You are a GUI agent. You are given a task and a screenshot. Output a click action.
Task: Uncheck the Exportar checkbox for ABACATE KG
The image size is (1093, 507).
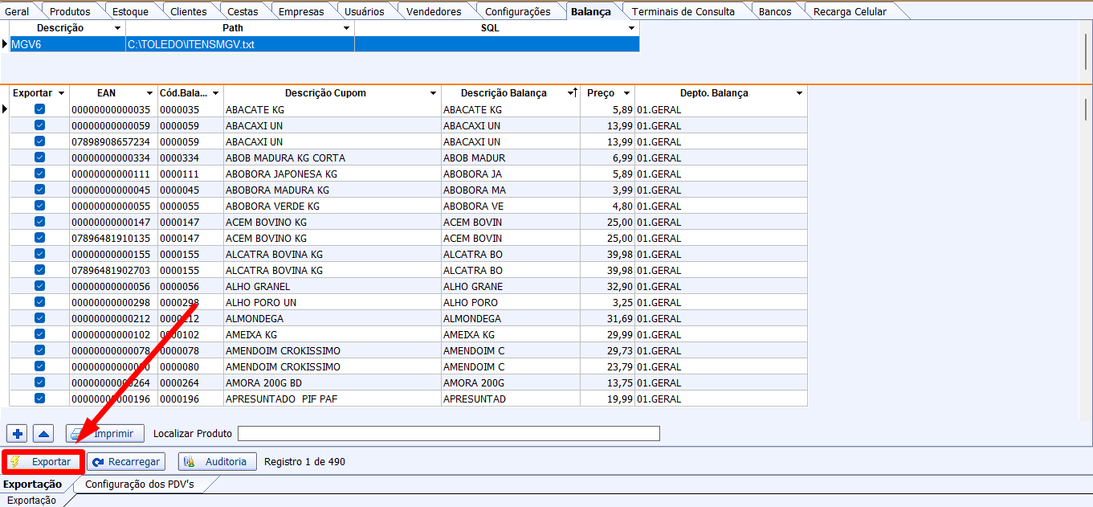pos(39,109)
